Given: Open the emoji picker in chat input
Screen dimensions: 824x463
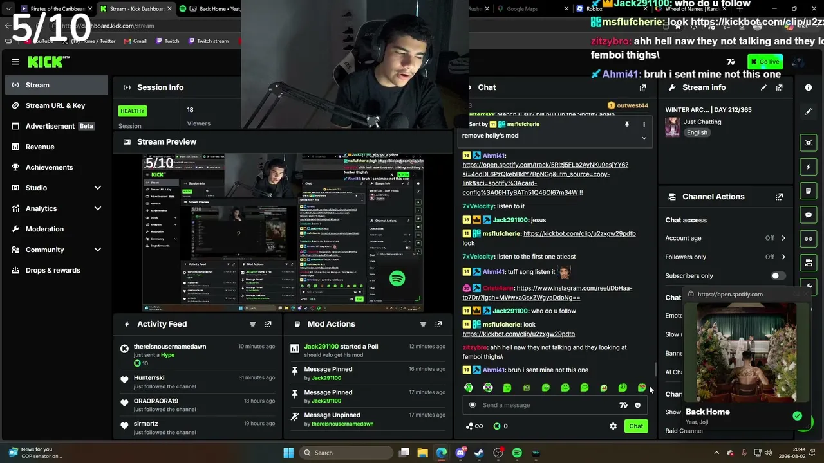Looking at the screenshot, I should click(638, 405).
